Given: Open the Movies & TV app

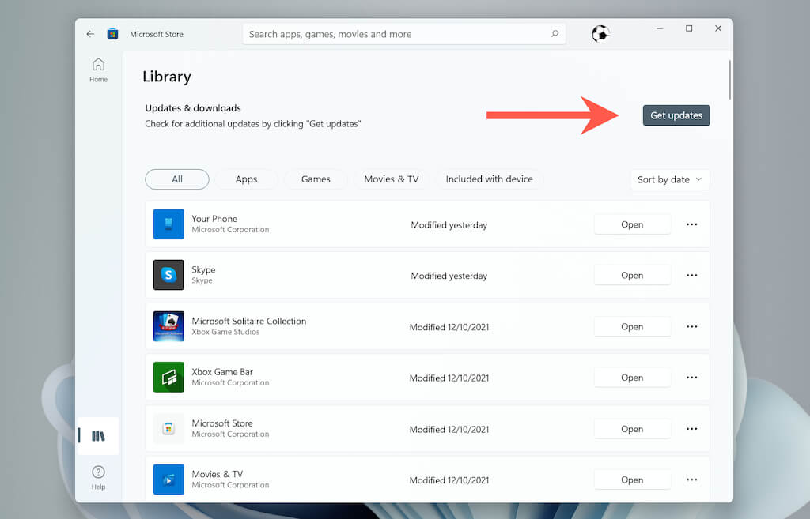Looking at the screenshot, I should click(x=632, y=480).
